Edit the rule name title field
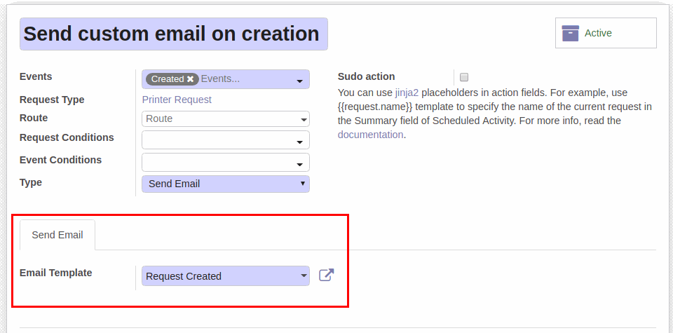 click(174, 34)
